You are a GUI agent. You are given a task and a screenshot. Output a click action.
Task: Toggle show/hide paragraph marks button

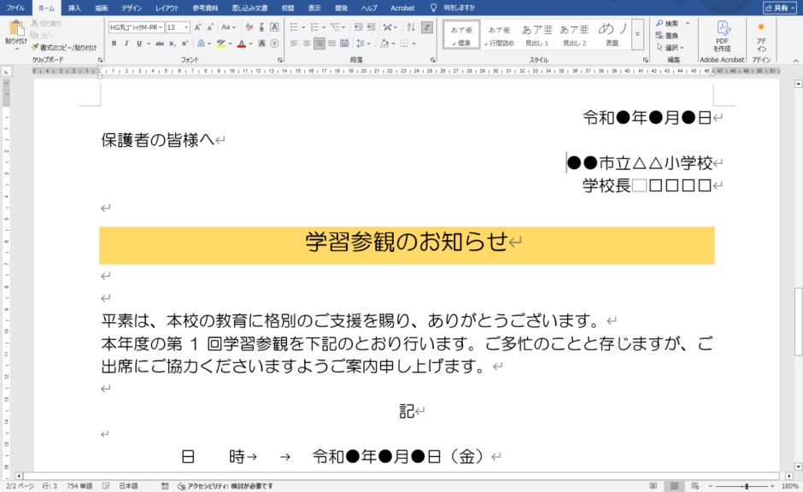pyautogui.click(x=427, y=27)
